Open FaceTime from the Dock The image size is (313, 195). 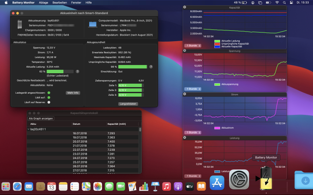(x=121, y=187)
